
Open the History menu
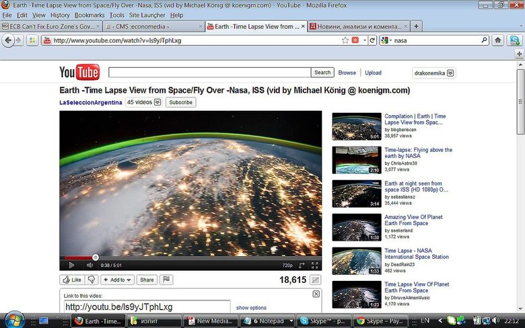[60, 15]
